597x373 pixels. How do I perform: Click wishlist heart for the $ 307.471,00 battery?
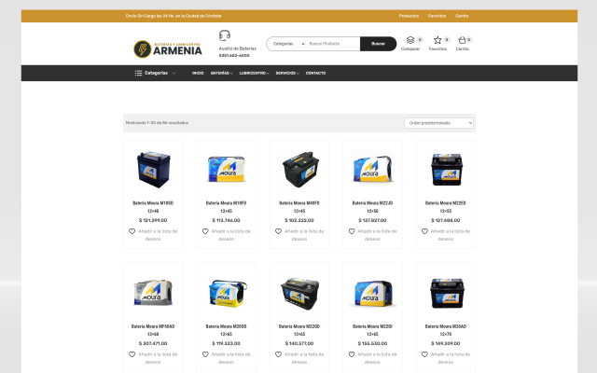click(132, 354)
